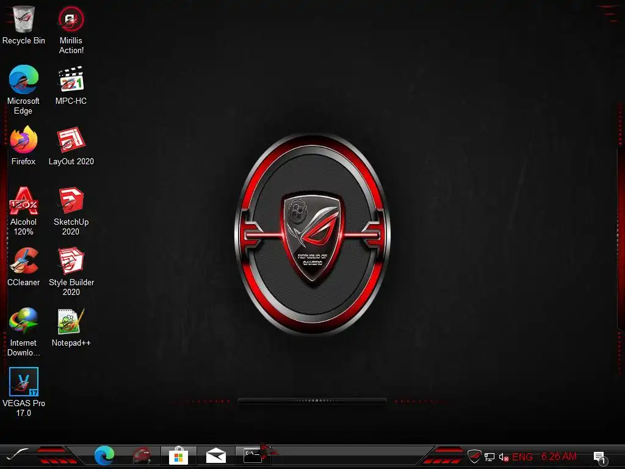Open the network status tray icon
625x469 pixels.
(x=490, y=457)
